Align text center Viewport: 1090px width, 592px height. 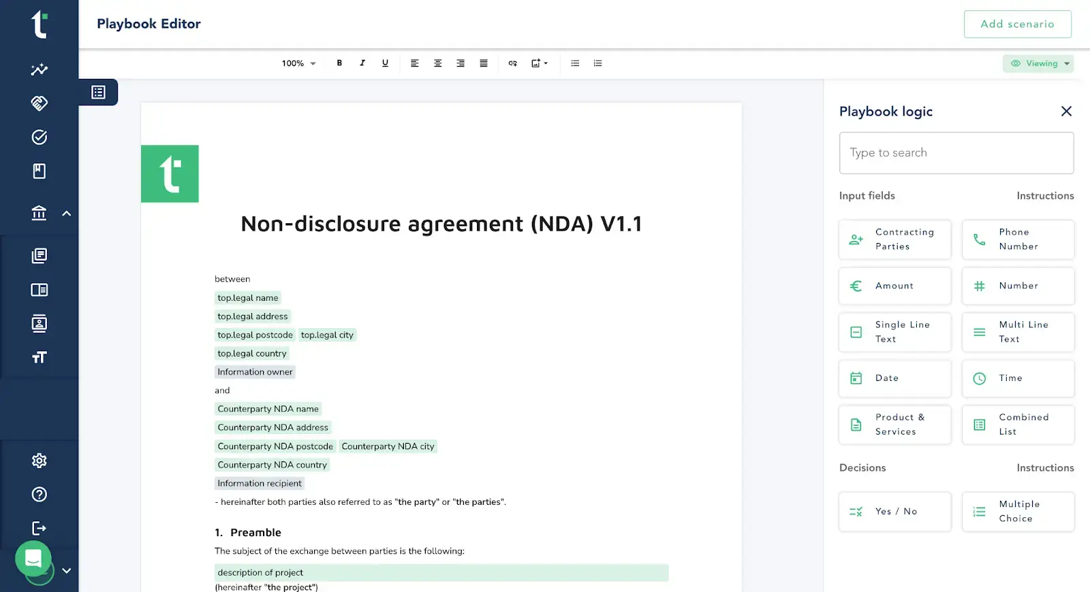(438, 63)
